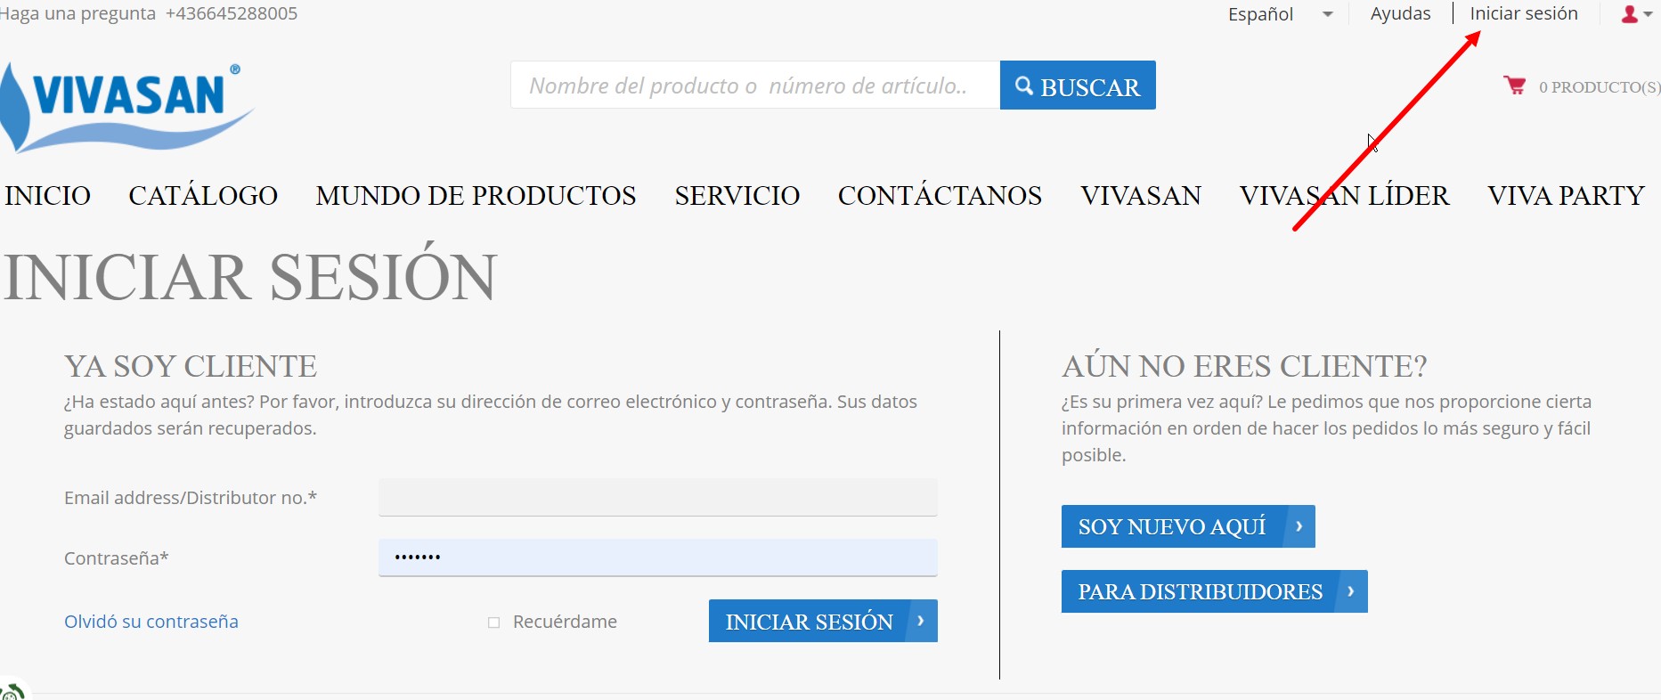Focus the Email address/Distributor no. field
The height and width of the screenshot is (700, 1661).
[658, 498]
